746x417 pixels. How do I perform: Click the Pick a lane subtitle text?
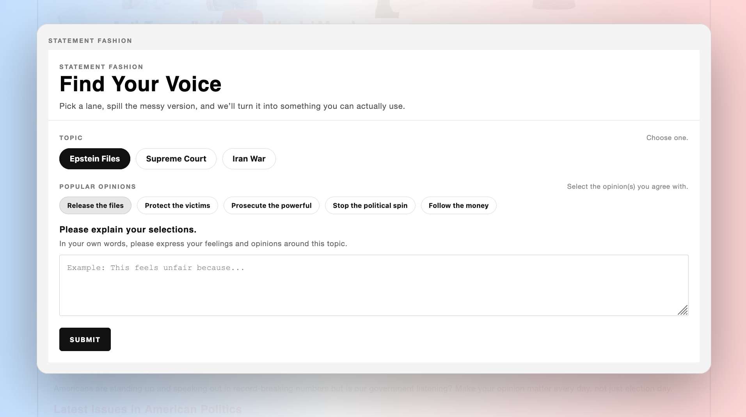tap(232, 106)
